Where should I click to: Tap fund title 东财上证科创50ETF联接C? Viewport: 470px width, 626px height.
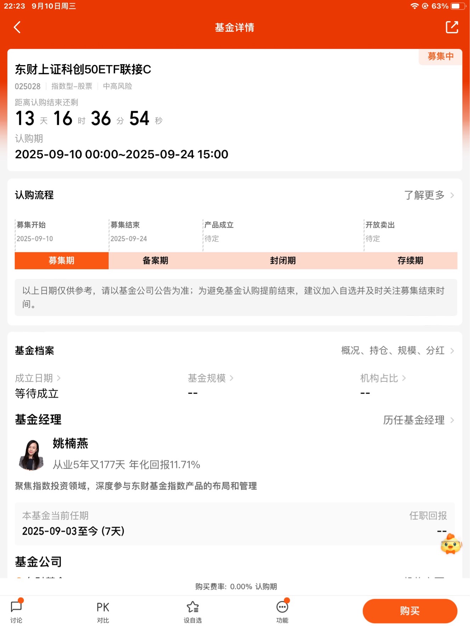(x=83, y=69)
